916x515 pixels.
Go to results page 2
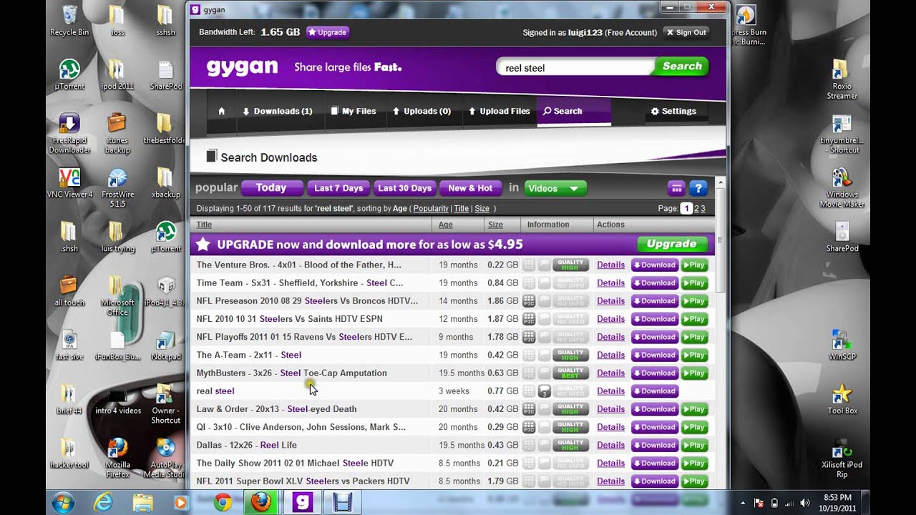(x=696, y=208)
